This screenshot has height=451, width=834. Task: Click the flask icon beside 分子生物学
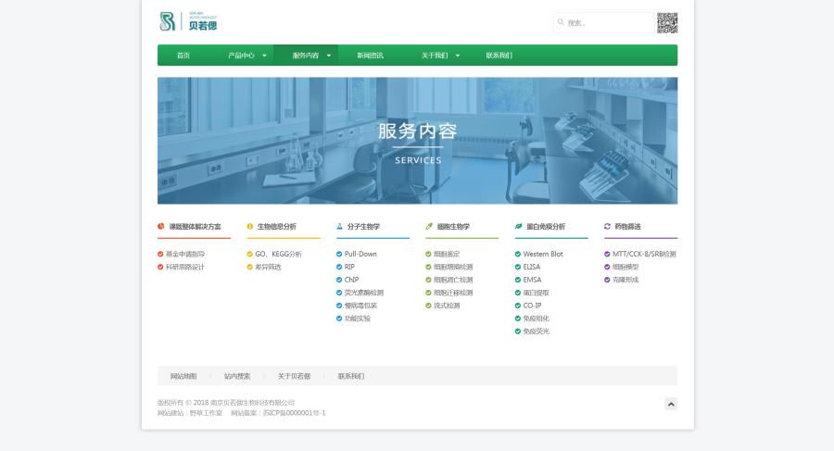(x=340, y=226)
